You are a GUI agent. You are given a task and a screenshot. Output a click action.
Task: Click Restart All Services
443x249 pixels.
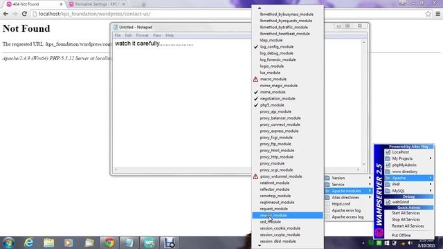point(409,226)
